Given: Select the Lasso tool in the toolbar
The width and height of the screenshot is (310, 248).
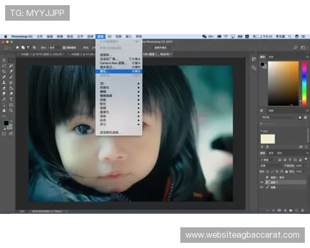Looking at the screenshot, I should point(5,66).
